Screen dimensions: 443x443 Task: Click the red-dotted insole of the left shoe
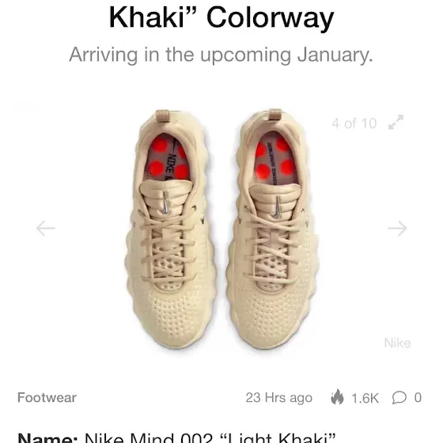click(x=166, y=158)
